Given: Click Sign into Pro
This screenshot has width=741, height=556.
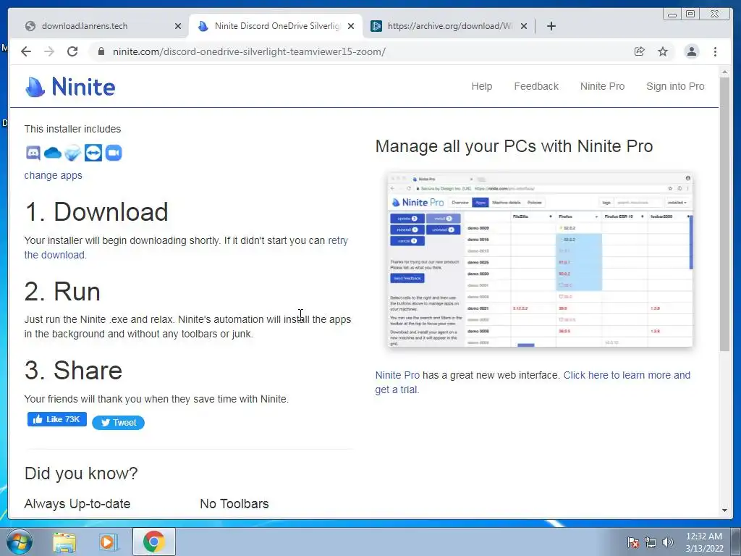Looking at the screenshot, I should pyautogui.click(x=675, y=87).
